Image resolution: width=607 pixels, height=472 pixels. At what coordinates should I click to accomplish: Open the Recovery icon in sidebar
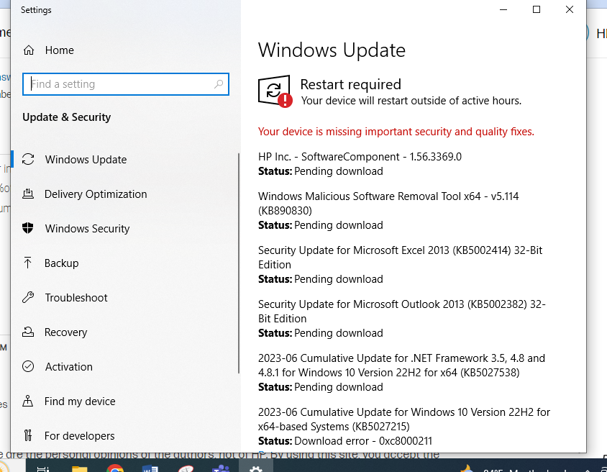27,332
